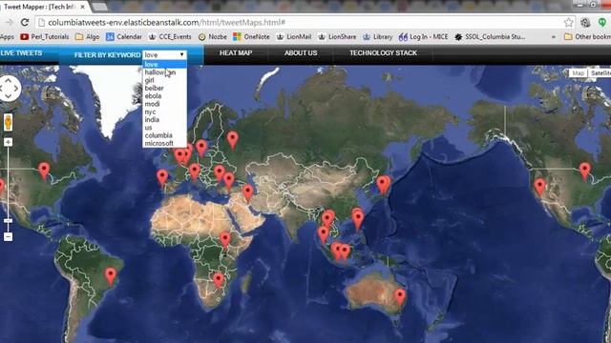
Task: Open the Log In - MICE bookmark
Action: point(423,36)
